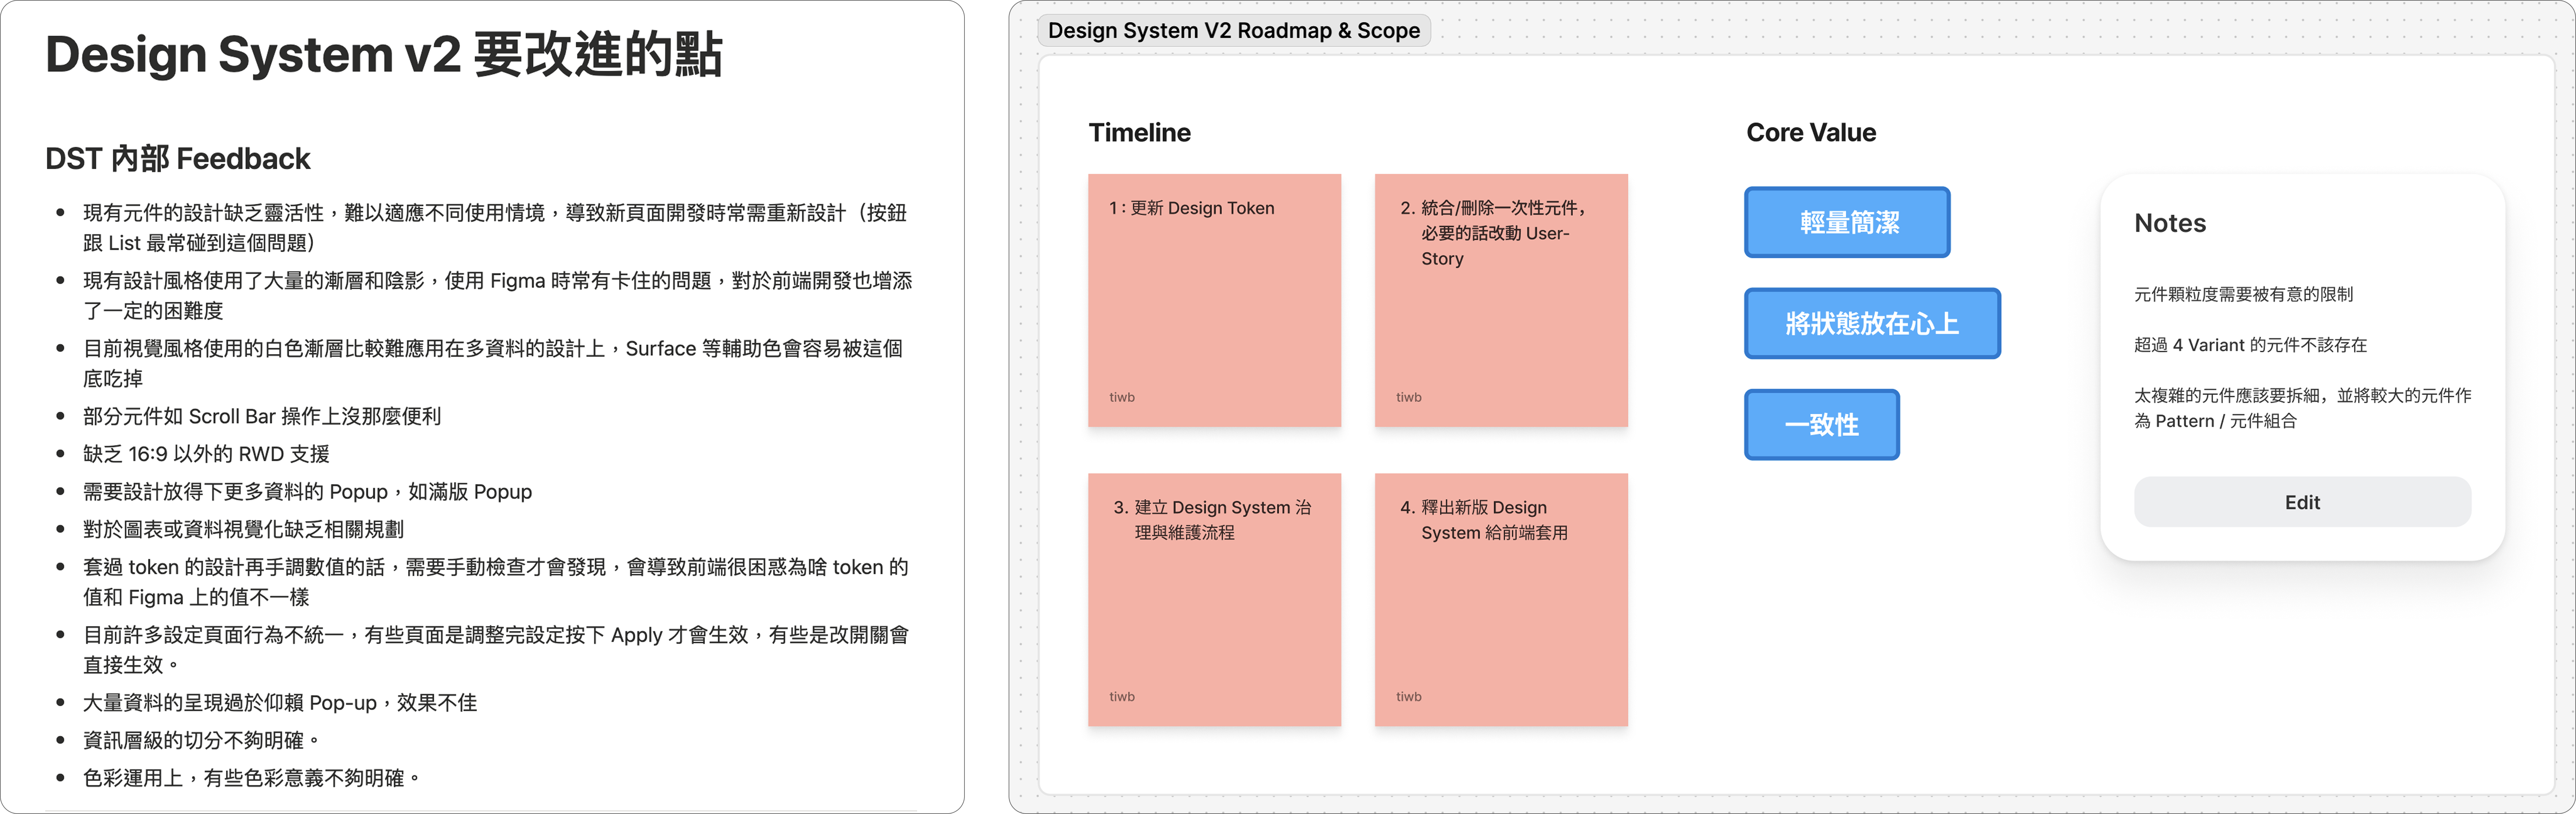The image size is (2576, 814).
Task: Select the bullet '缺乏 16:9 以外的 RWD 支援'
Action: 206,454
